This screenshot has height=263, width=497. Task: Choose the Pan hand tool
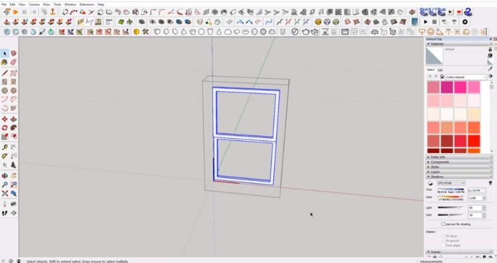point(13,176)
